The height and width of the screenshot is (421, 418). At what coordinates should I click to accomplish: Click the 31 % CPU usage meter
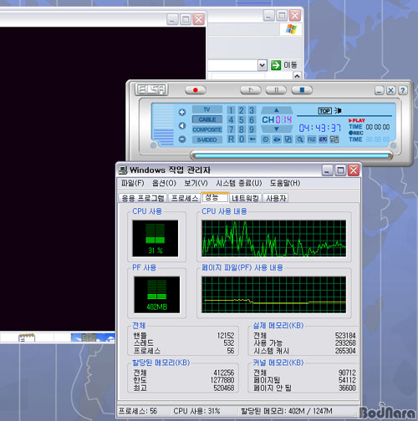click(x=155, y=238)
